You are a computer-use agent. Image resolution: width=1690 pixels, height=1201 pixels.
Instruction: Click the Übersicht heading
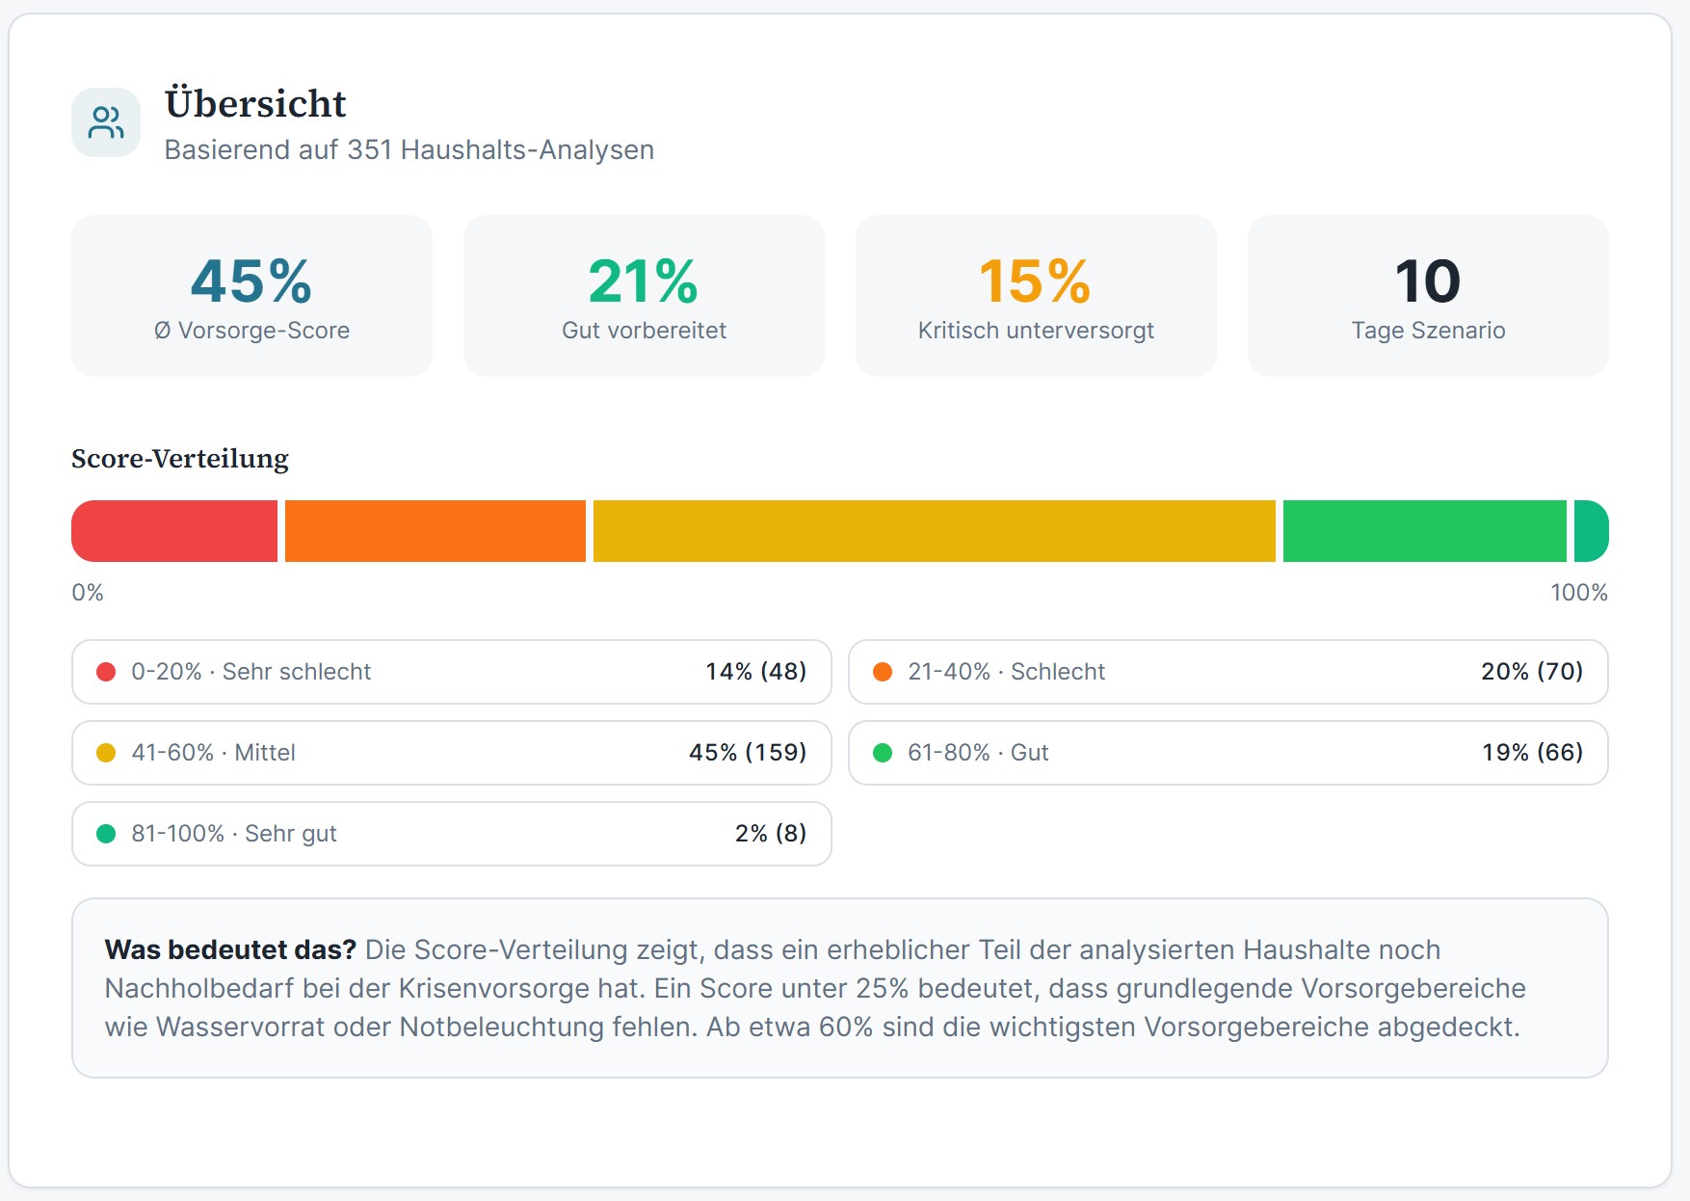[255, 104]
